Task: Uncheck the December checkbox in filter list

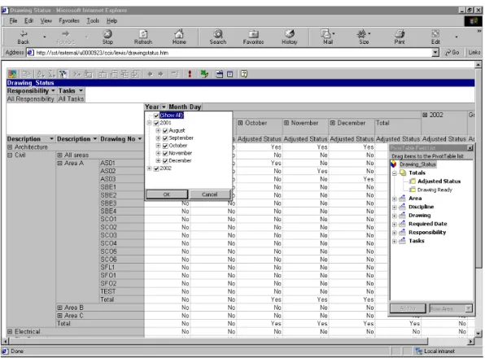Action: [165, 161]
